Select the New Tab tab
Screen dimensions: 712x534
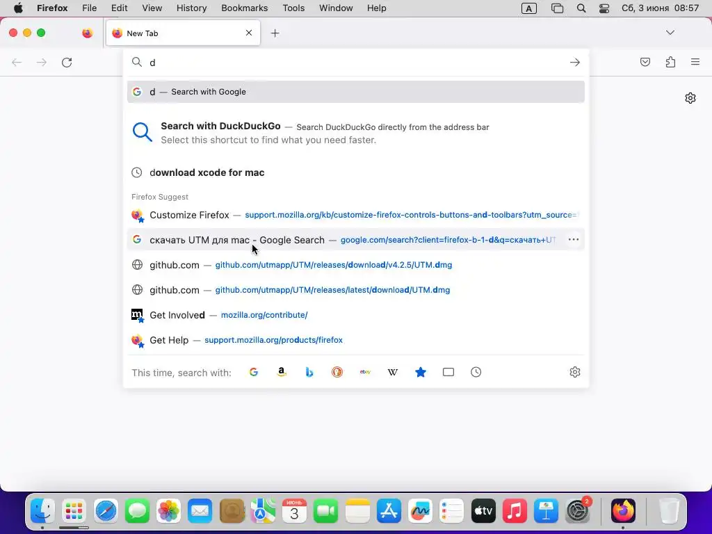[183, 33]
